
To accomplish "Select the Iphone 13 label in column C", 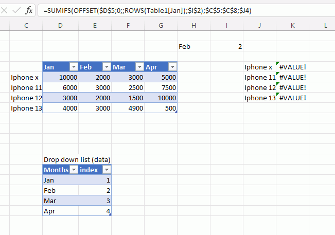I will [x=26, y=108].
